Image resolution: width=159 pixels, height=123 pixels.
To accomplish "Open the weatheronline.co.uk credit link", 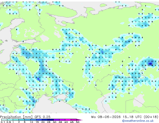I will pyautogui.click(x=138, y=121).
